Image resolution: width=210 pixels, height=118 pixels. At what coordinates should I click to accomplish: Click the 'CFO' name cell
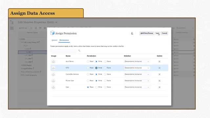(x=67, y=68)
